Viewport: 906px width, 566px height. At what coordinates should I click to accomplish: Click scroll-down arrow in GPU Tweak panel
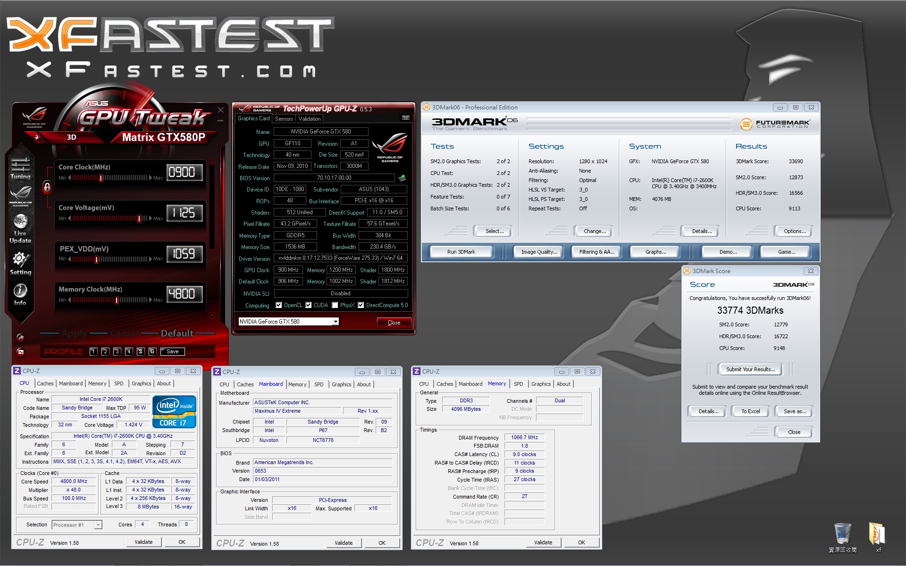(212, 315)
